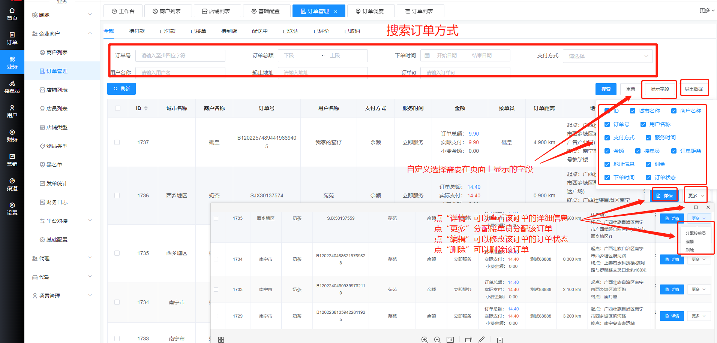Open 财务日志 in the side menu
717x343 pixels.
tap(57, 202)
